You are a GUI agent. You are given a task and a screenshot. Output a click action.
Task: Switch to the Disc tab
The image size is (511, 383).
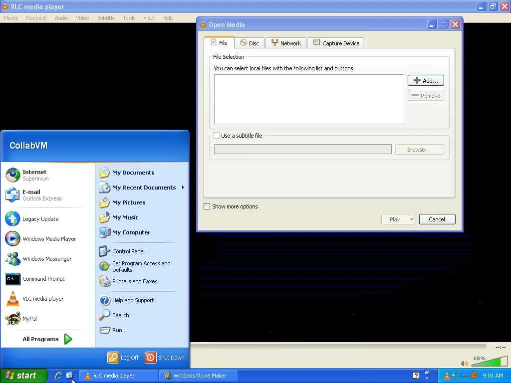pyautogui.click(x=250, y=43)
